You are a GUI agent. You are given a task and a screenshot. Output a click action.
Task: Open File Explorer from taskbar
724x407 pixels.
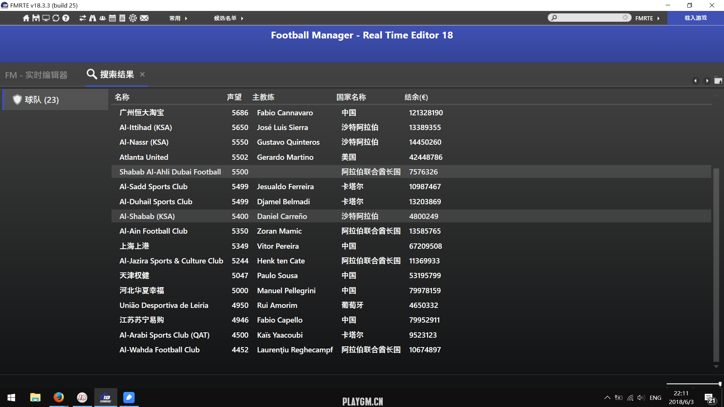click(35, 398)
